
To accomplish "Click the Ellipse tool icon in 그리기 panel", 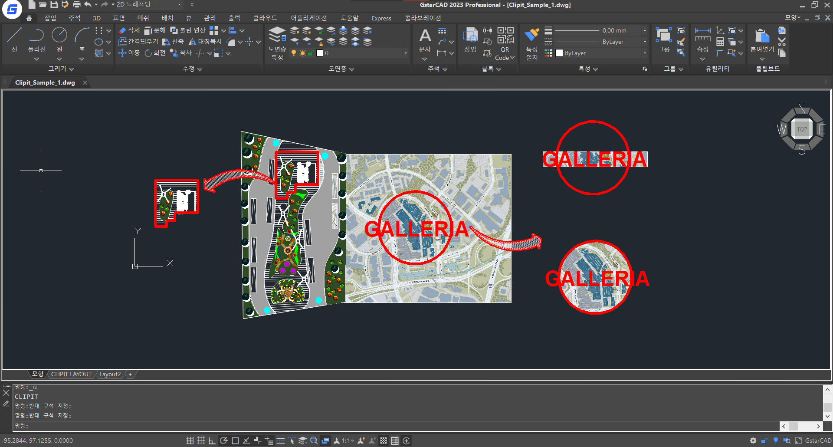I will [x=99, y=42].
